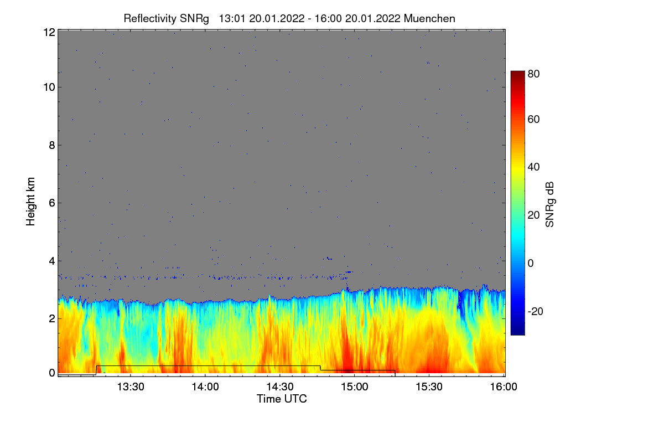Click the 'SNRg dB' colorbar label
The width and height of the screenshot is (664, 443).
(x=549, y=203)
